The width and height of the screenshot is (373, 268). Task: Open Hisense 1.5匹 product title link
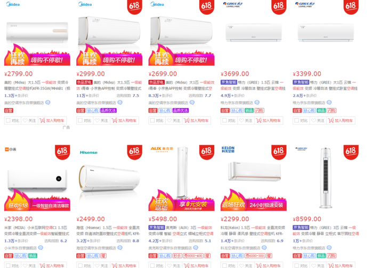click(109, 230)
